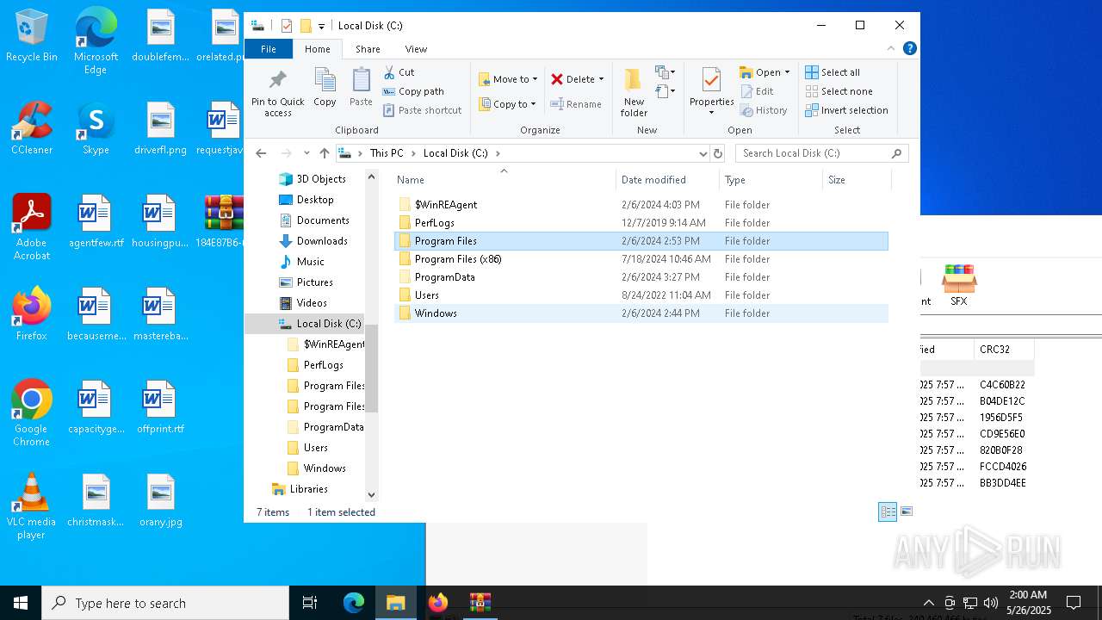Click Select all in ribbon

pos(833,72)
